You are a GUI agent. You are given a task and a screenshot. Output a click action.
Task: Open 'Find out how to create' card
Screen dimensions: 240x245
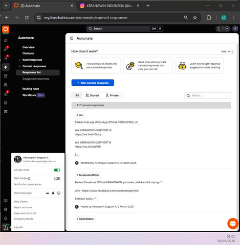96,66
